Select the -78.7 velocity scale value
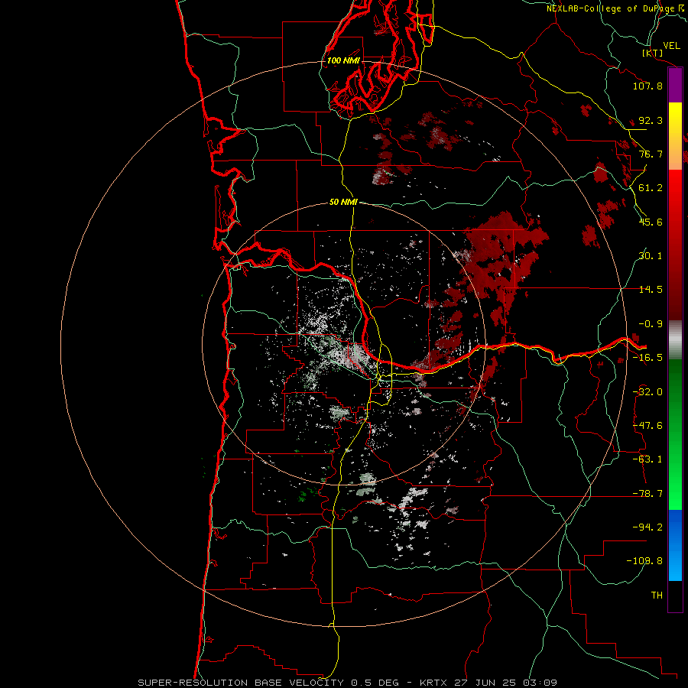Image resolution: width=688 pixels, height=688 pixels. pyautogui.click(x=647, y=494)
